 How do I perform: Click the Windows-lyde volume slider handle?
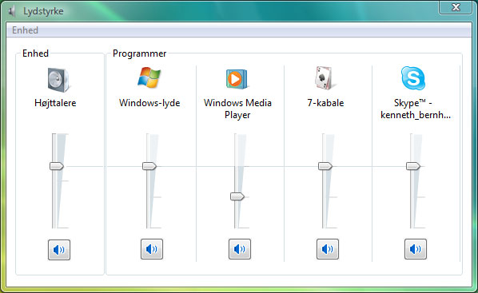pos(149,166)
